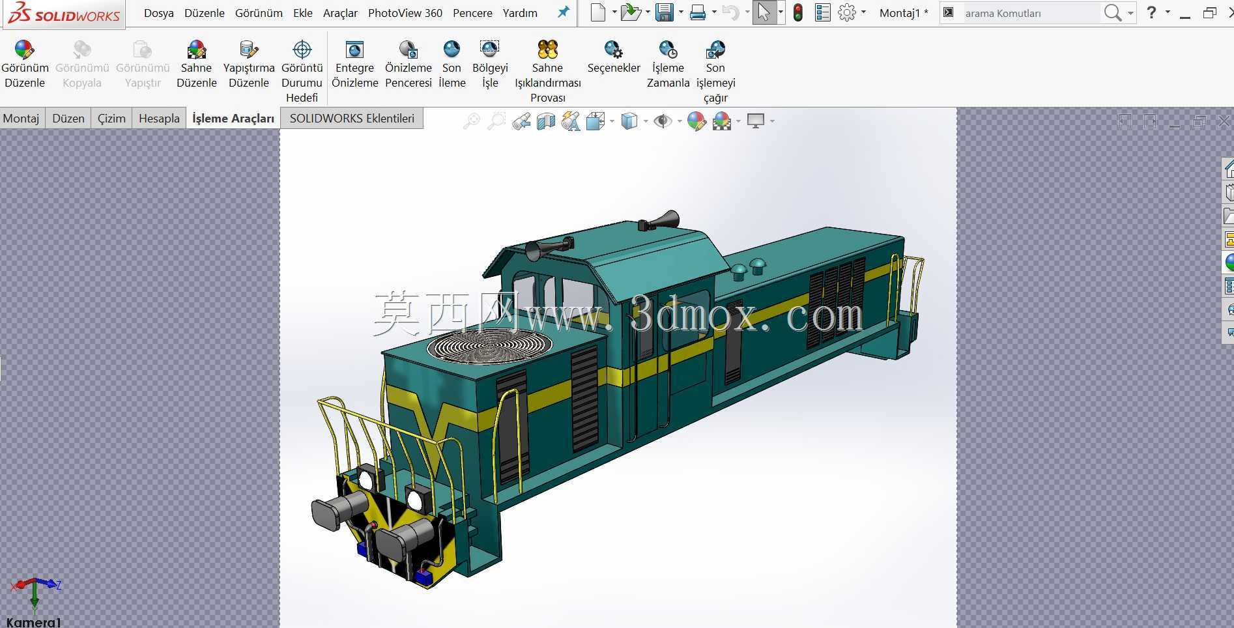Screen dimensions: 1234x628
Task: Expand the search type dropdown arrow
Action: (1130, 12)
